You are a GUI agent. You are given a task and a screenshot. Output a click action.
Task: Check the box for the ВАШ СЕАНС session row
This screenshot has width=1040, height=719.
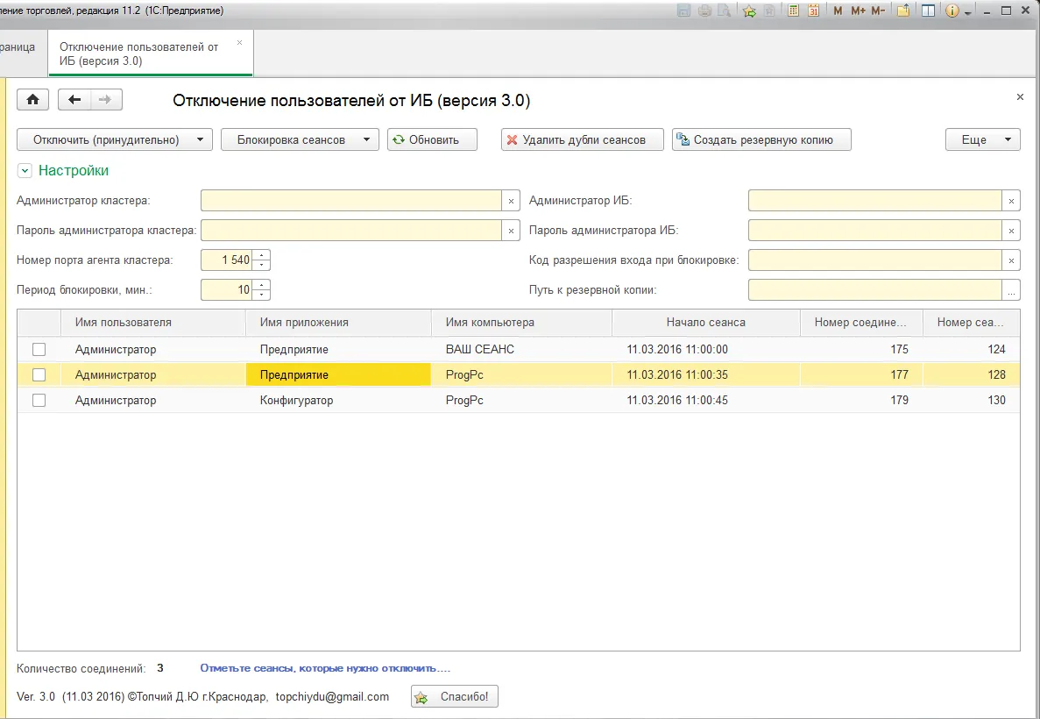coord(39,350)
